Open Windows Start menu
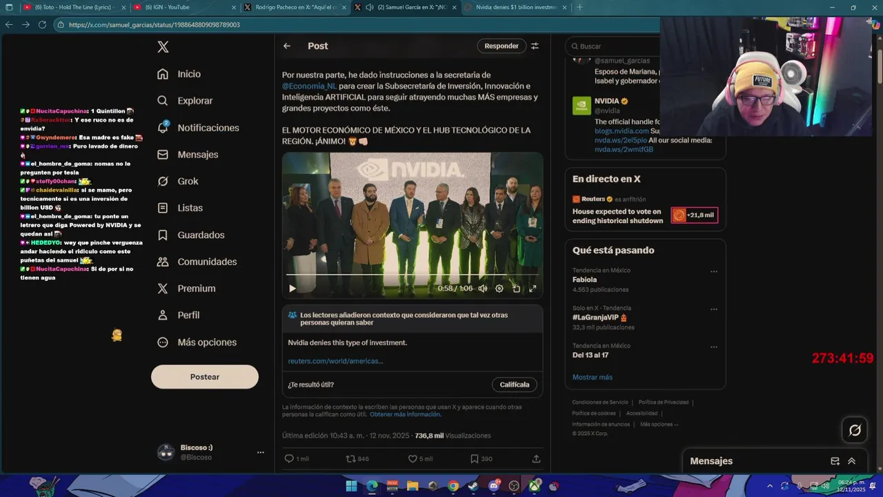The height and width of the screenshot is (497, 883). (351, 485)
